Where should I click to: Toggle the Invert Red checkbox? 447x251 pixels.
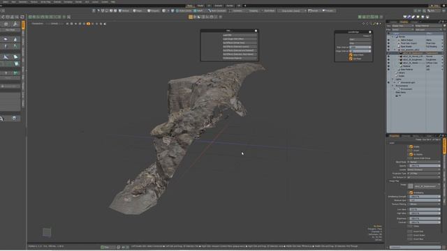click(411, 231)
